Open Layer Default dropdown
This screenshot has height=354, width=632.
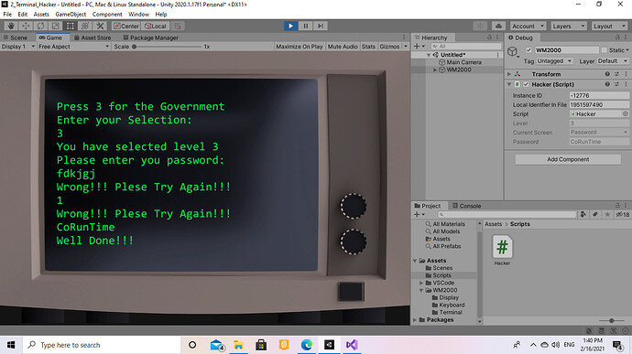[x=612, y=61]
